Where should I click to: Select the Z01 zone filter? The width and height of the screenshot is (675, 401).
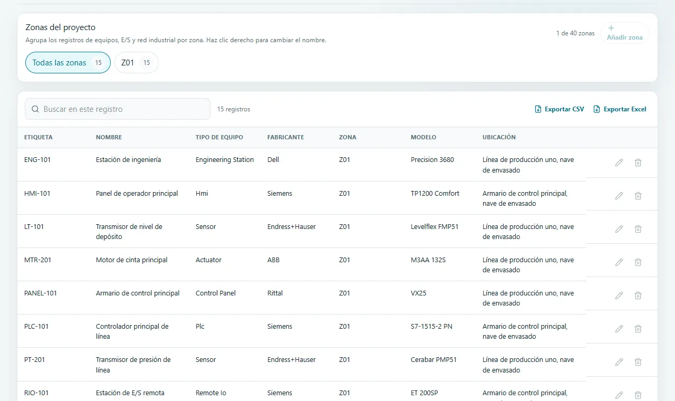point(137,62)
